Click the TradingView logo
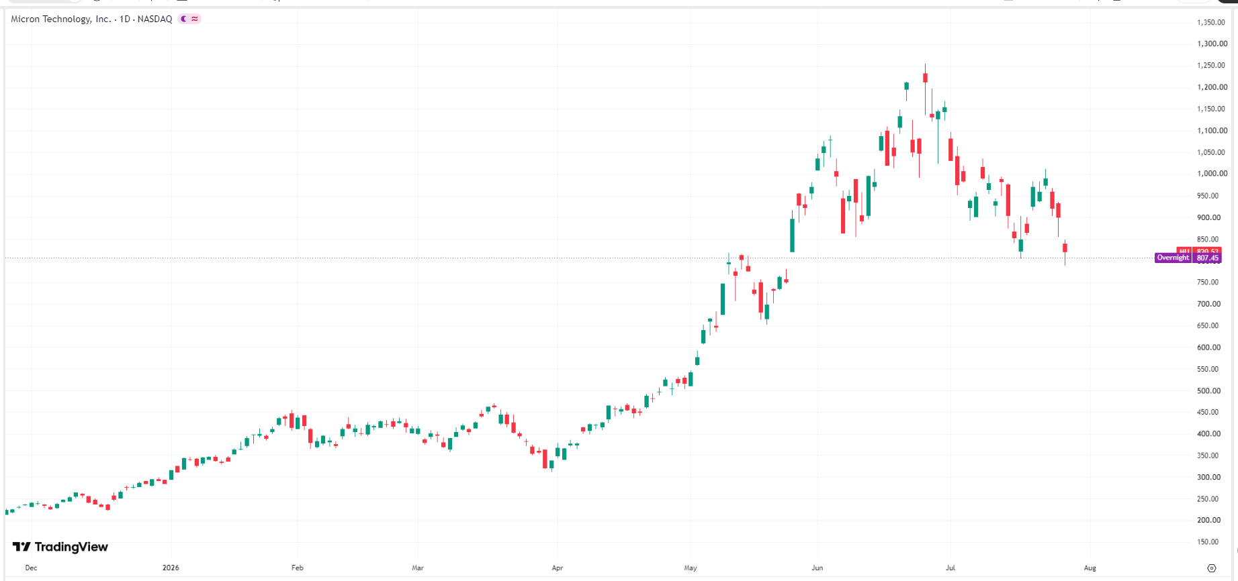1238x581 pixels. click(60, 547)
